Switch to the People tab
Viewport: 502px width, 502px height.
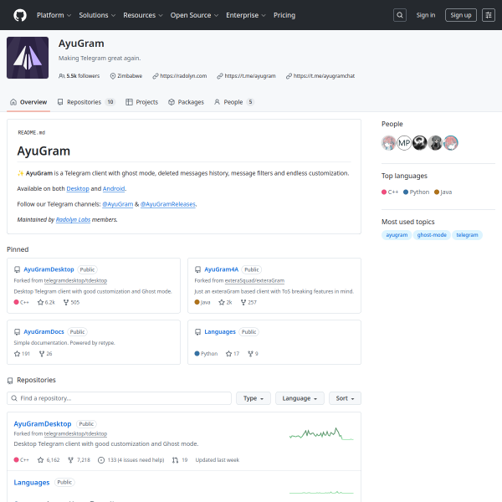234,102
